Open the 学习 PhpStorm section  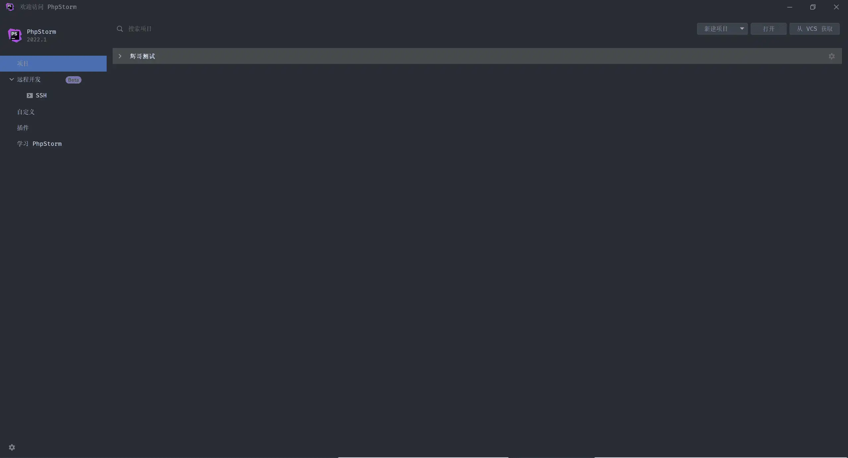click(x=39, y=144)
